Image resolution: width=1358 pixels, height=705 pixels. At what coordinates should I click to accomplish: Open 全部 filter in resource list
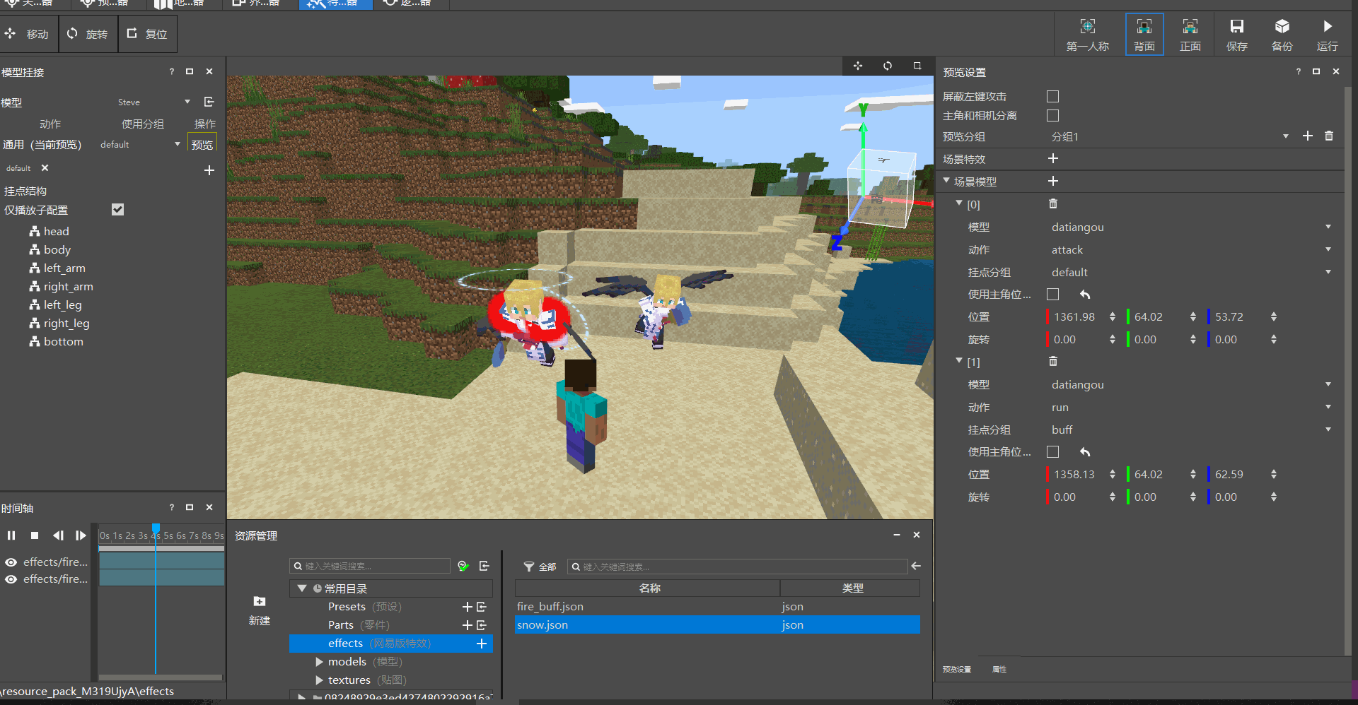(x=540, y=567)
